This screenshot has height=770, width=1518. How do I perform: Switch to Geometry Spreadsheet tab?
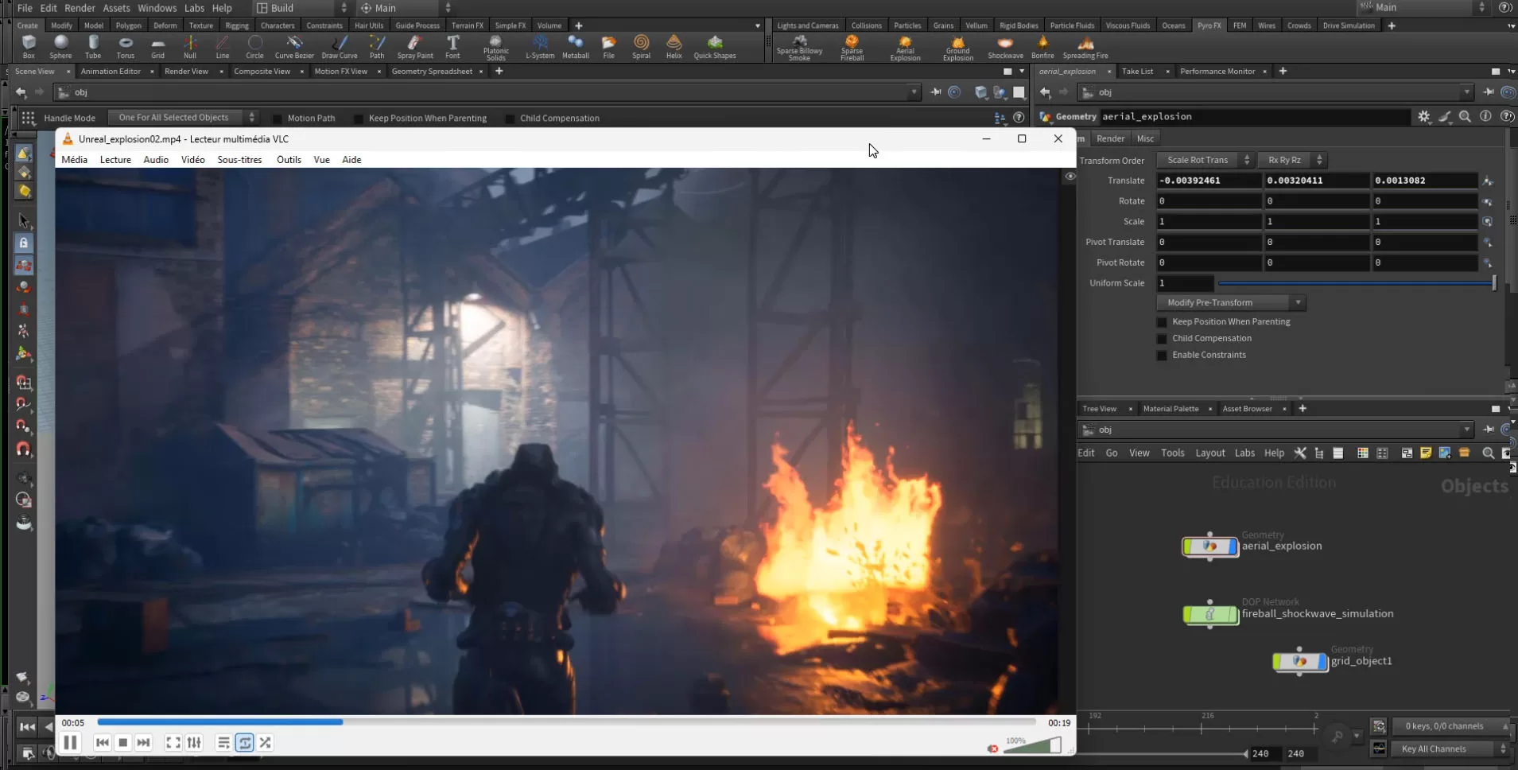pyautogui.click(x=432, y=72)
